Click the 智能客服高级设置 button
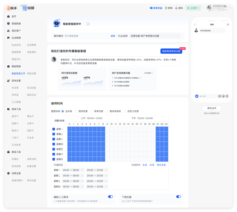 [171, 51]
